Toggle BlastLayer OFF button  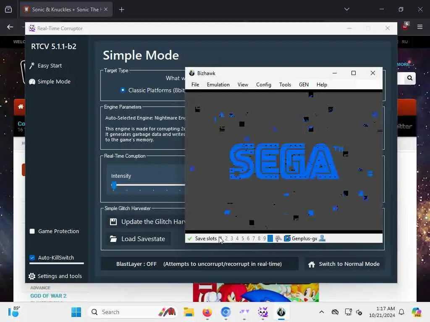pos(199,264)
